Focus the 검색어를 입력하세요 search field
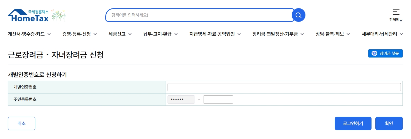 tap(200, 15)
